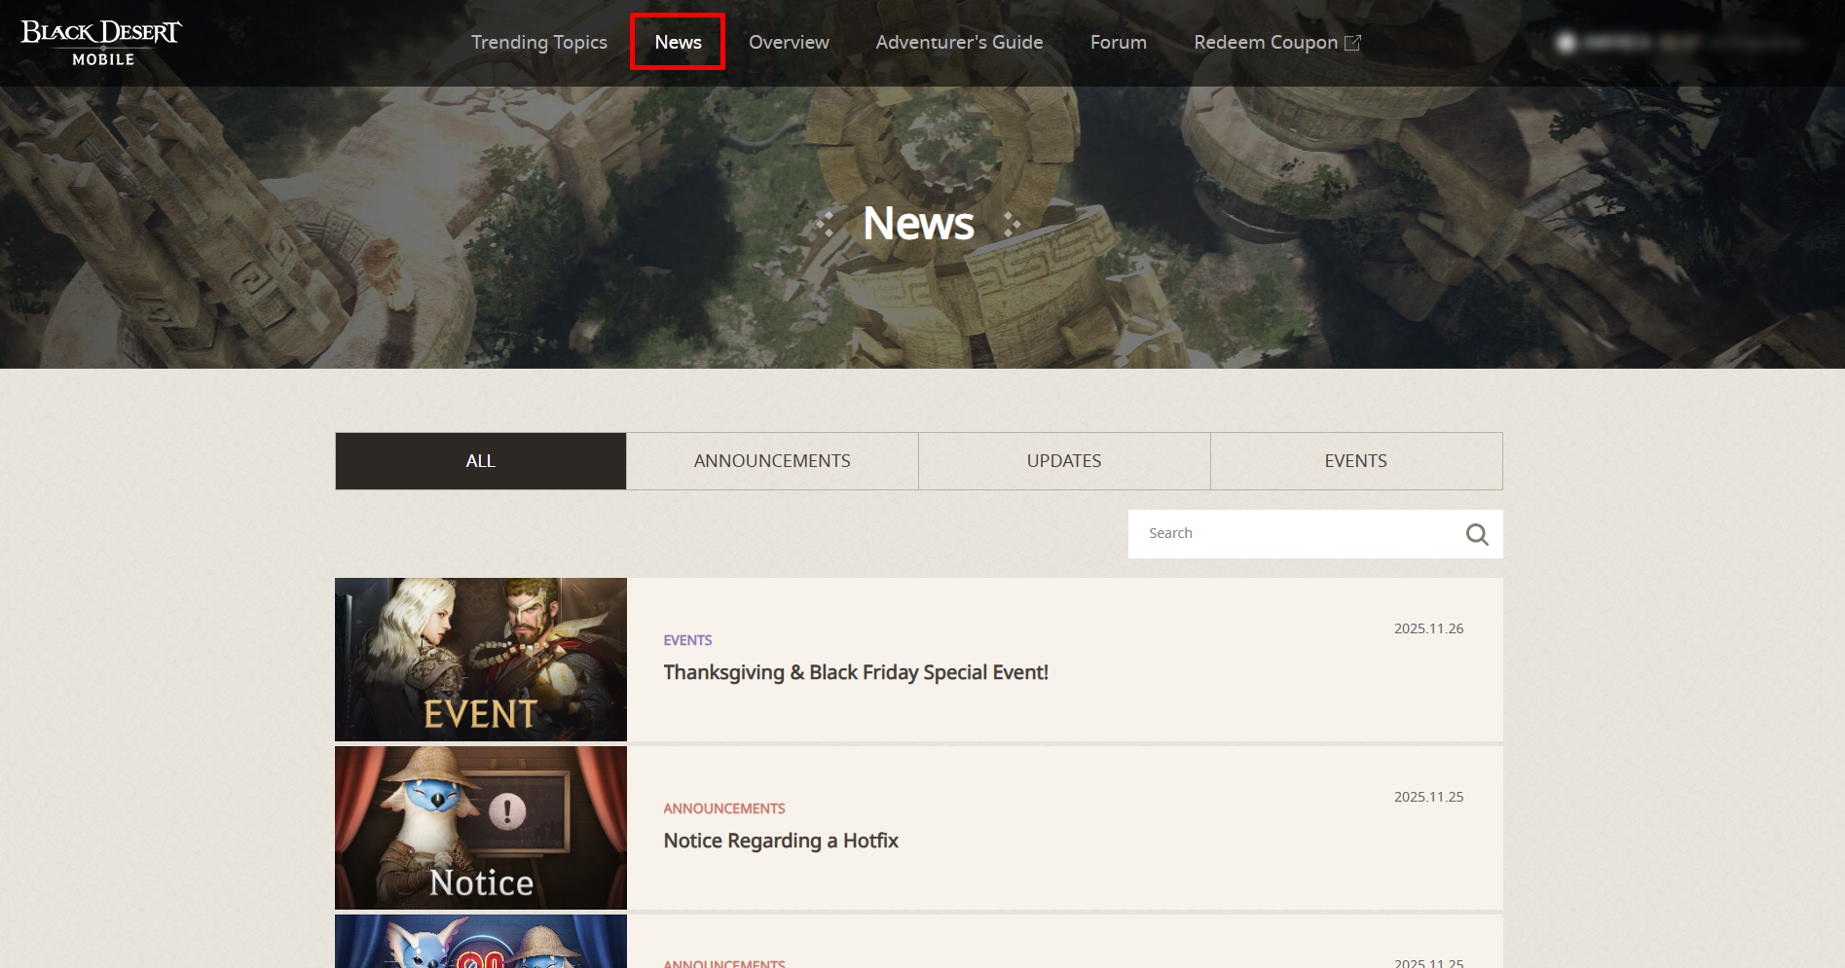This screenshot has height=968, width=1845.
Task: Open the Redeem Coupon link
Action: point(1265,42)
